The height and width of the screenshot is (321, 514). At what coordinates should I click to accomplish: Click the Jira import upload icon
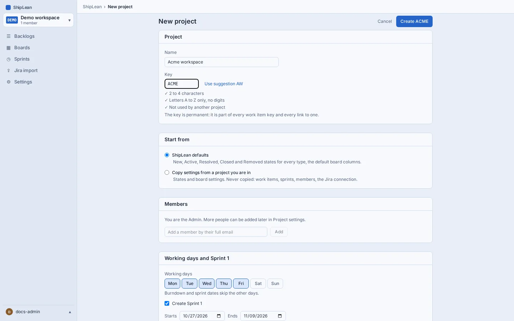coord(9,71)
